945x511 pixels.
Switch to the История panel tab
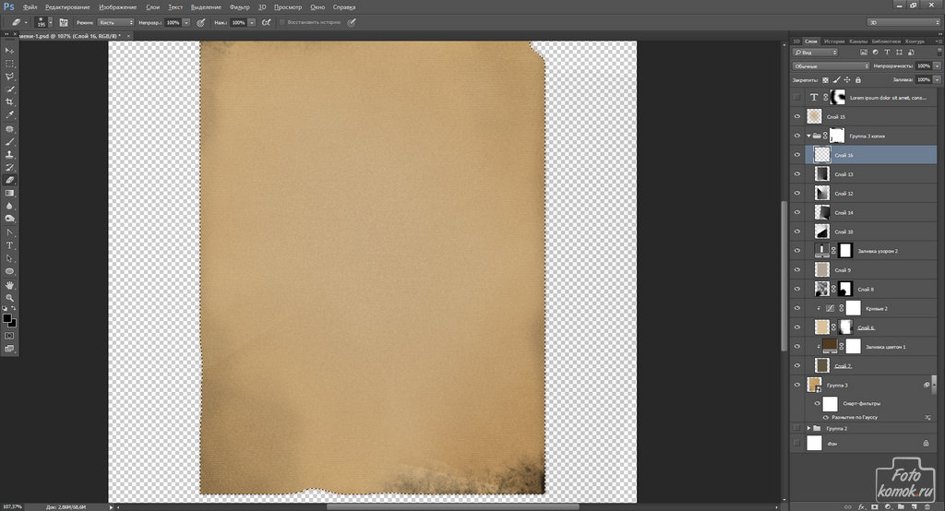[834, 41]
